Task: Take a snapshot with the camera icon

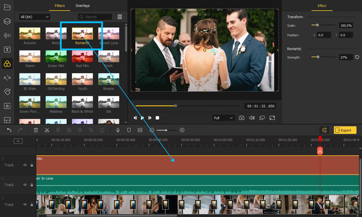Action: pyautogui.click(x=242, y=118)
